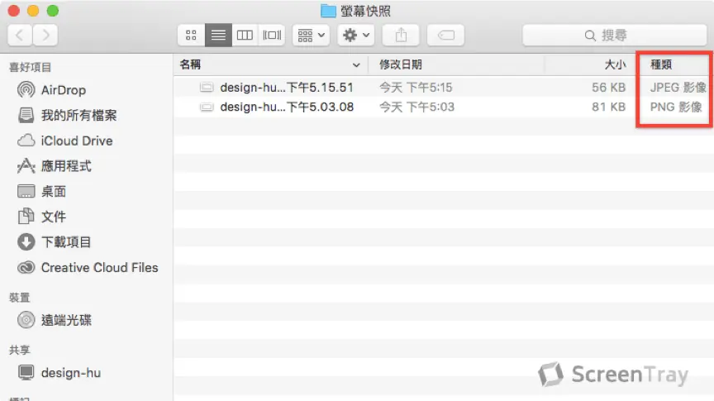This screenshot has width=714, height=401.
Task: Open 應用程式 in the sidebar
Action: click(x=66, y=166)
